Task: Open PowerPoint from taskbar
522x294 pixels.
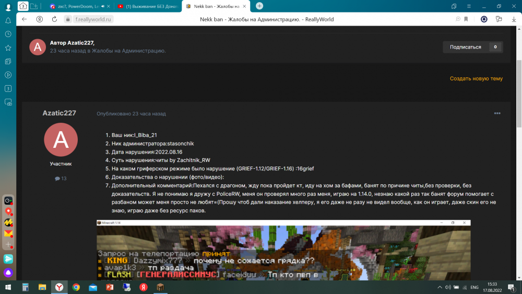Action: 110,287
